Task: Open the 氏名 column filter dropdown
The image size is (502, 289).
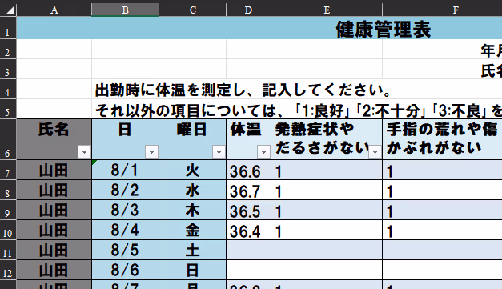Action: point(85,151)
